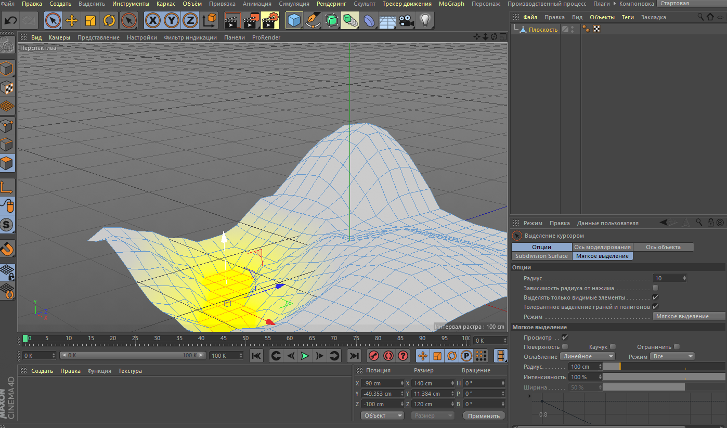The height and width of the screenshot is (428, 727).
Task: Open the Subdivision Surface tab
Action: [541, 256]
